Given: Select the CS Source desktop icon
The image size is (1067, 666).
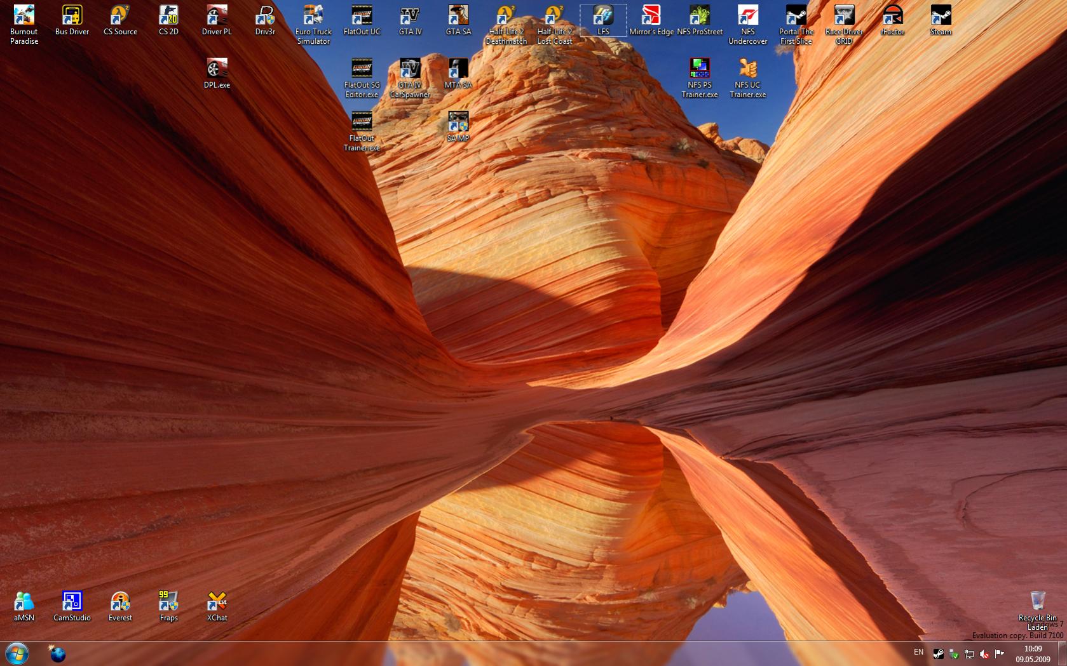Looking at the screenshot, I should pos(120,20).
